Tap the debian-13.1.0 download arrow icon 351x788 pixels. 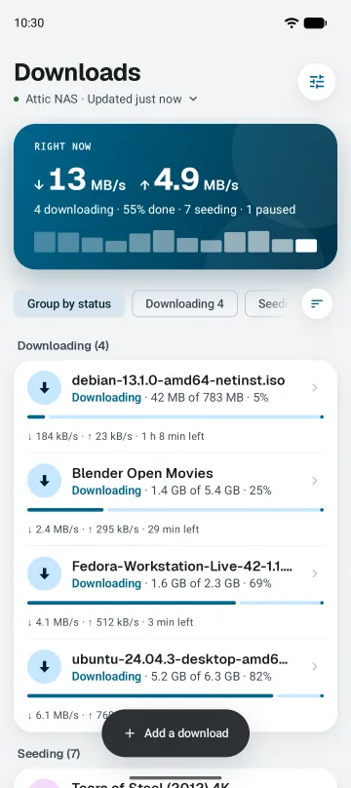pos(44,387)
